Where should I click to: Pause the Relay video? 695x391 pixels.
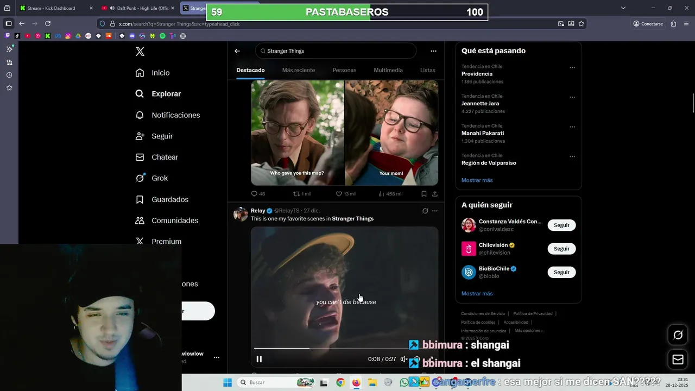pyautogui.click(x=259, y=359)
